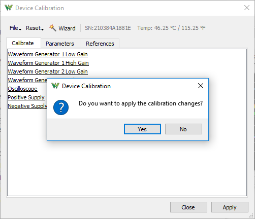Open Positive Supply calibration link
This screenshot has width=255, height=219.
coord(26,97)
